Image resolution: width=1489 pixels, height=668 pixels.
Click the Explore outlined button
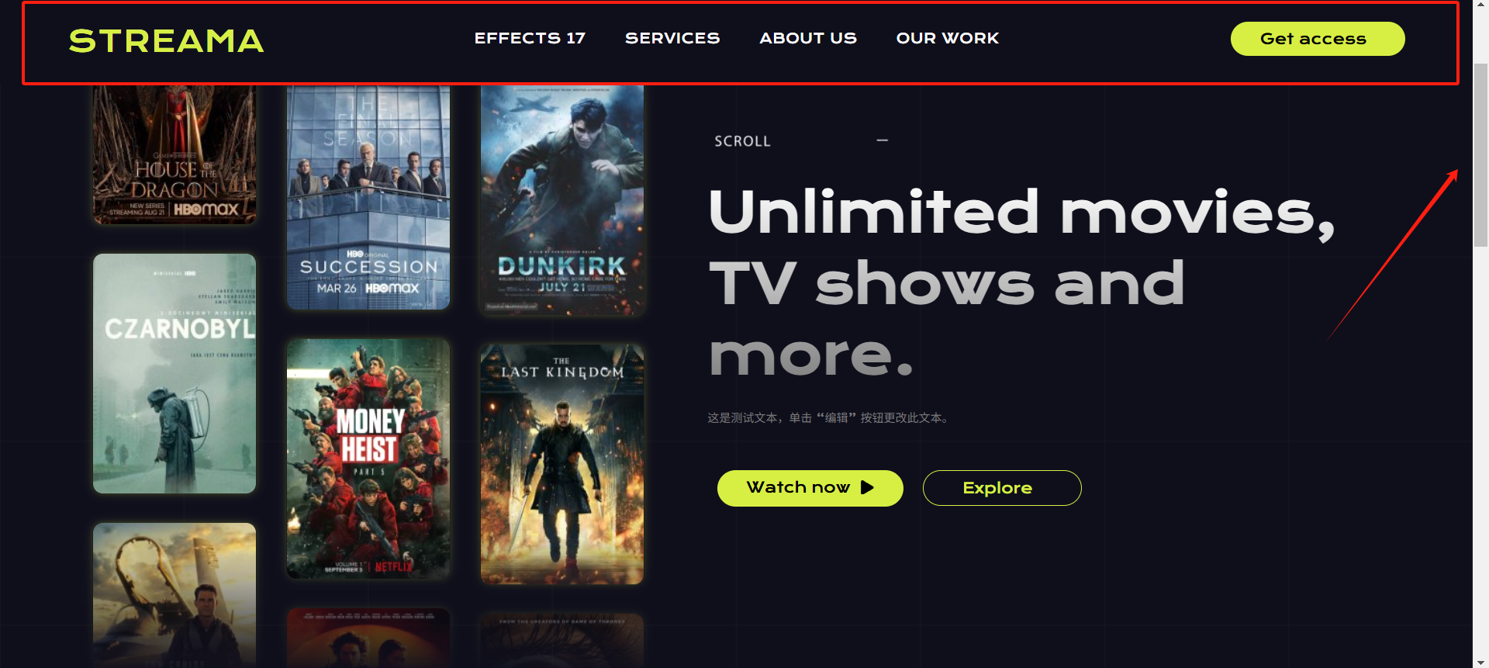click(x=1002, y=488)
